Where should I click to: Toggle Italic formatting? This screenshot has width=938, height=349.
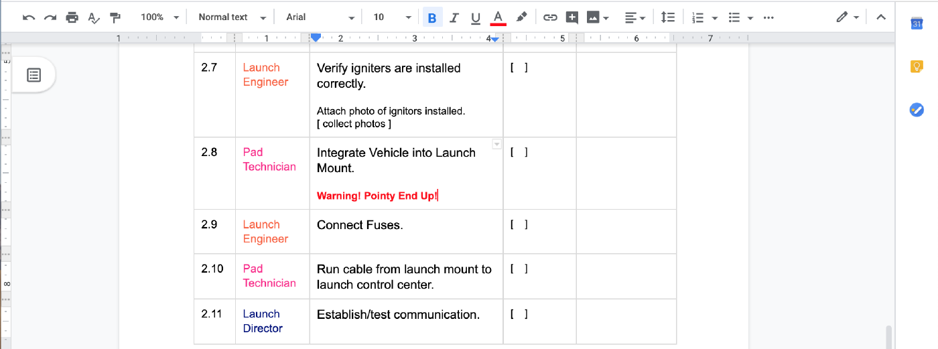click(454, 17)
